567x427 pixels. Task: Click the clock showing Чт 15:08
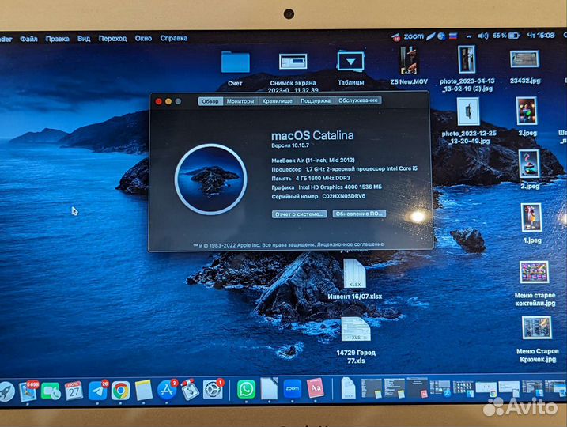pos(541,36)
